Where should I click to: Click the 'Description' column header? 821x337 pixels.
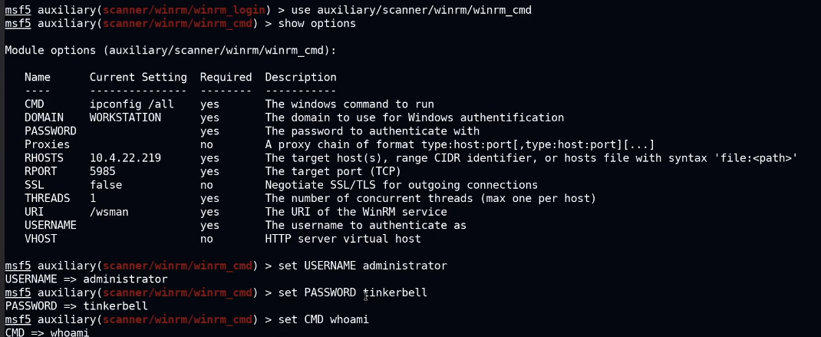(300, 78)
